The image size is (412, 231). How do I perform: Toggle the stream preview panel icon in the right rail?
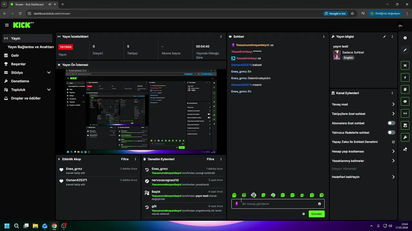click(405, 65)
